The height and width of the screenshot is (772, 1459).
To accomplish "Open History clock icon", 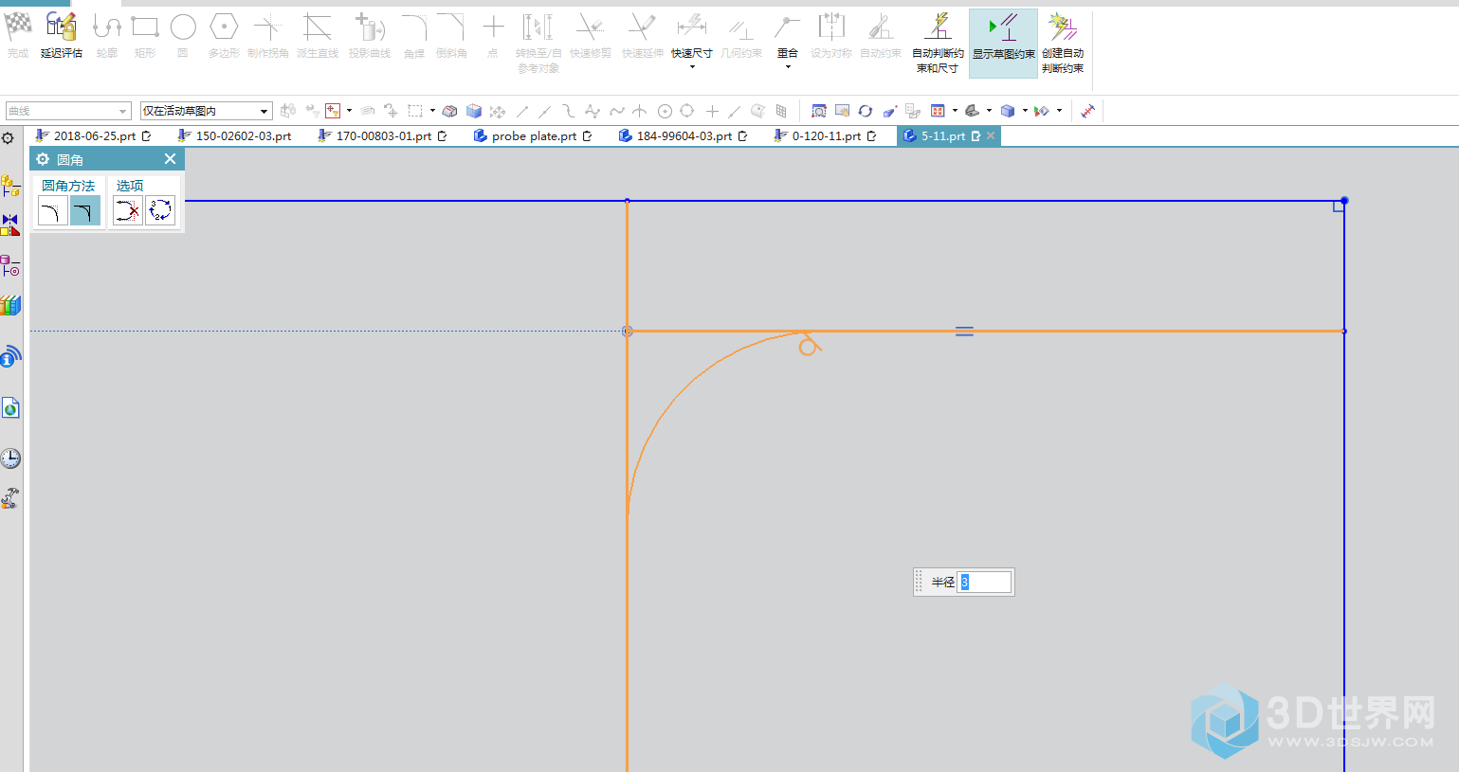I will point(10,458).
